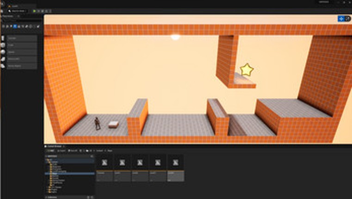Click the Place Actors search field
The image size is (352, 199).
point(22,21)
